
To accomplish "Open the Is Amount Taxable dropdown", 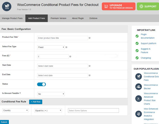I will click(x=51, y=94).
